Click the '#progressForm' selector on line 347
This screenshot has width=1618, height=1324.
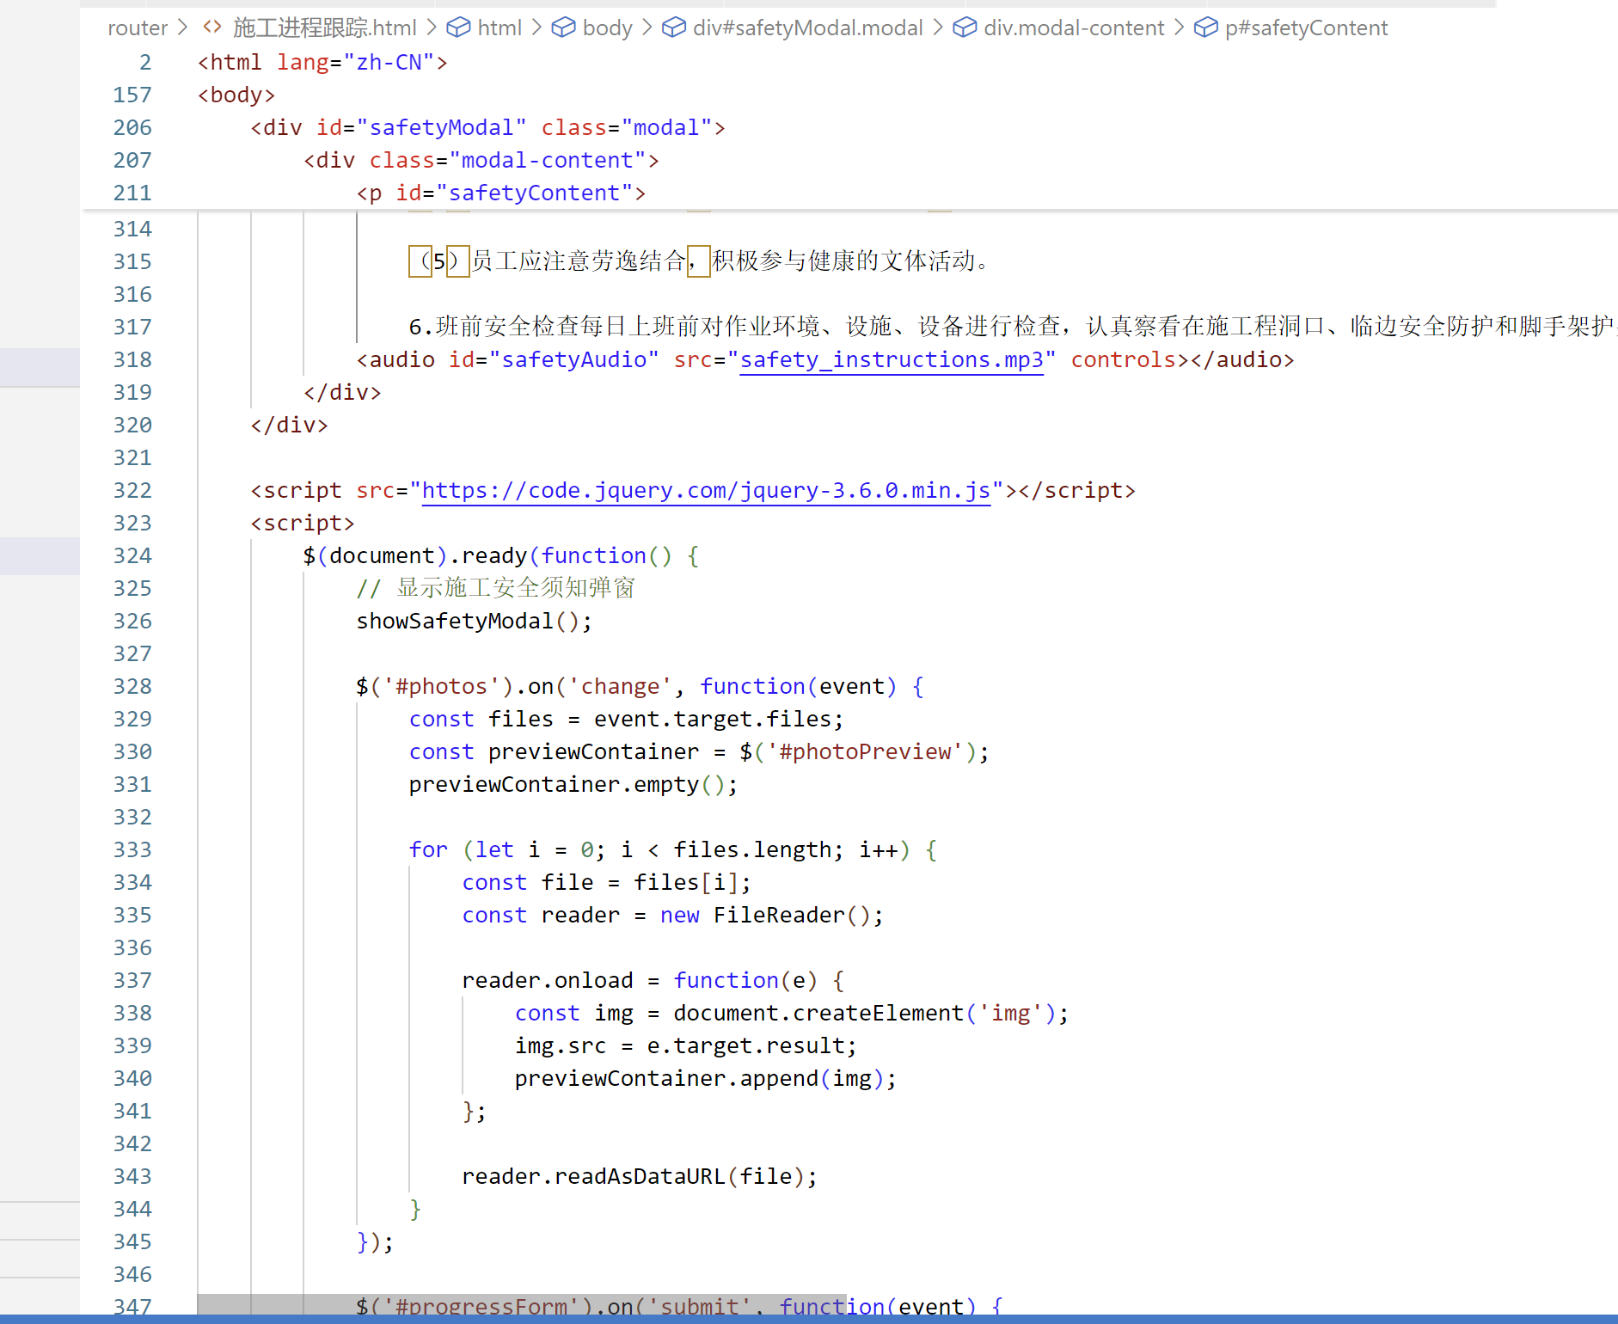tap(481, 1307)
